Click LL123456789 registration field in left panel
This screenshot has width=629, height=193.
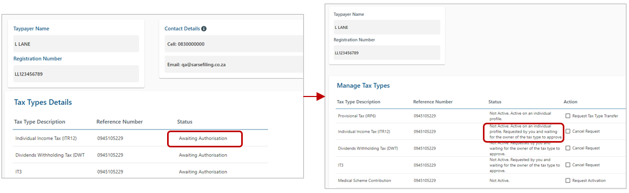coord(76,73)
